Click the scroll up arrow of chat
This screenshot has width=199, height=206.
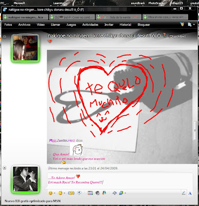pyautogui.click(x=195, y=52)
